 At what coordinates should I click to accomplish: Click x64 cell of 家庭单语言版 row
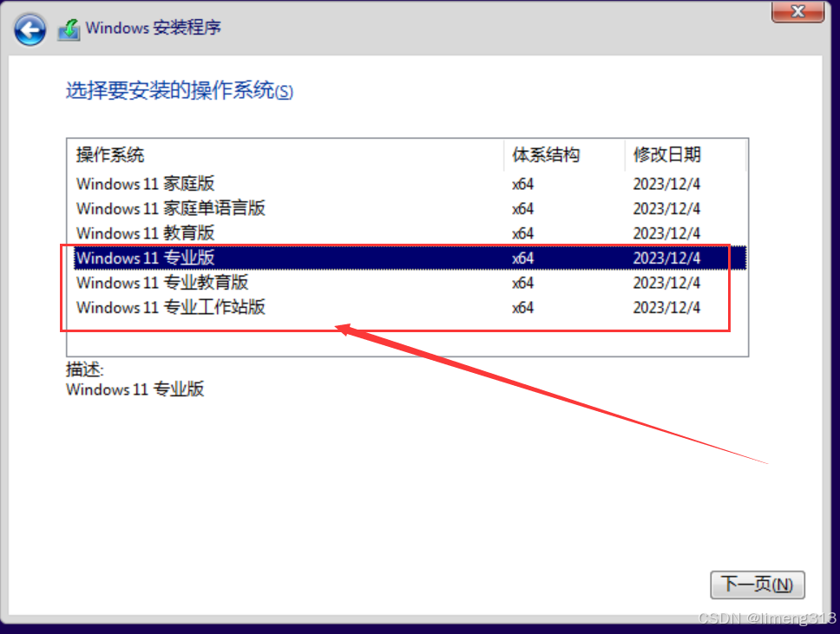[x=522, y=209]
